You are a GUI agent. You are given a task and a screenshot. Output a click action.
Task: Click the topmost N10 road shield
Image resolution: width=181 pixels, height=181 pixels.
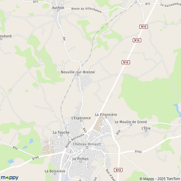tap(144, 27)
